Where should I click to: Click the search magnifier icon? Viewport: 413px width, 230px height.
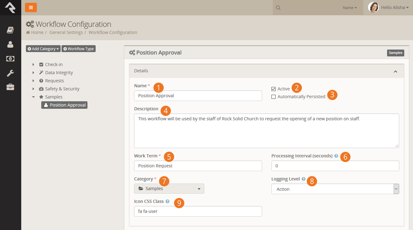[x=278, y=8]
